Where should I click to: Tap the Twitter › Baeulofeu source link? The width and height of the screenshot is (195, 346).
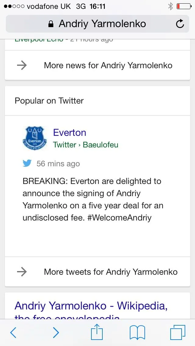(x=86, y=145)
